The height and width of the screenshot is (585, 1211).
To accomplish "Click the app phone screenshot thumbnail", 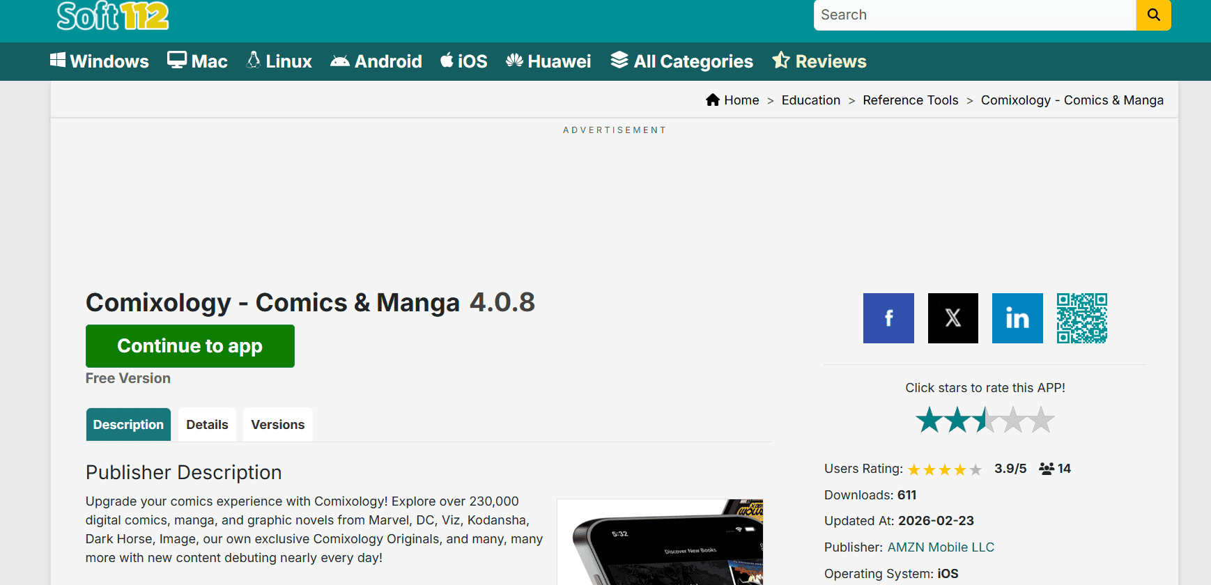I will [x=660, y=542].
